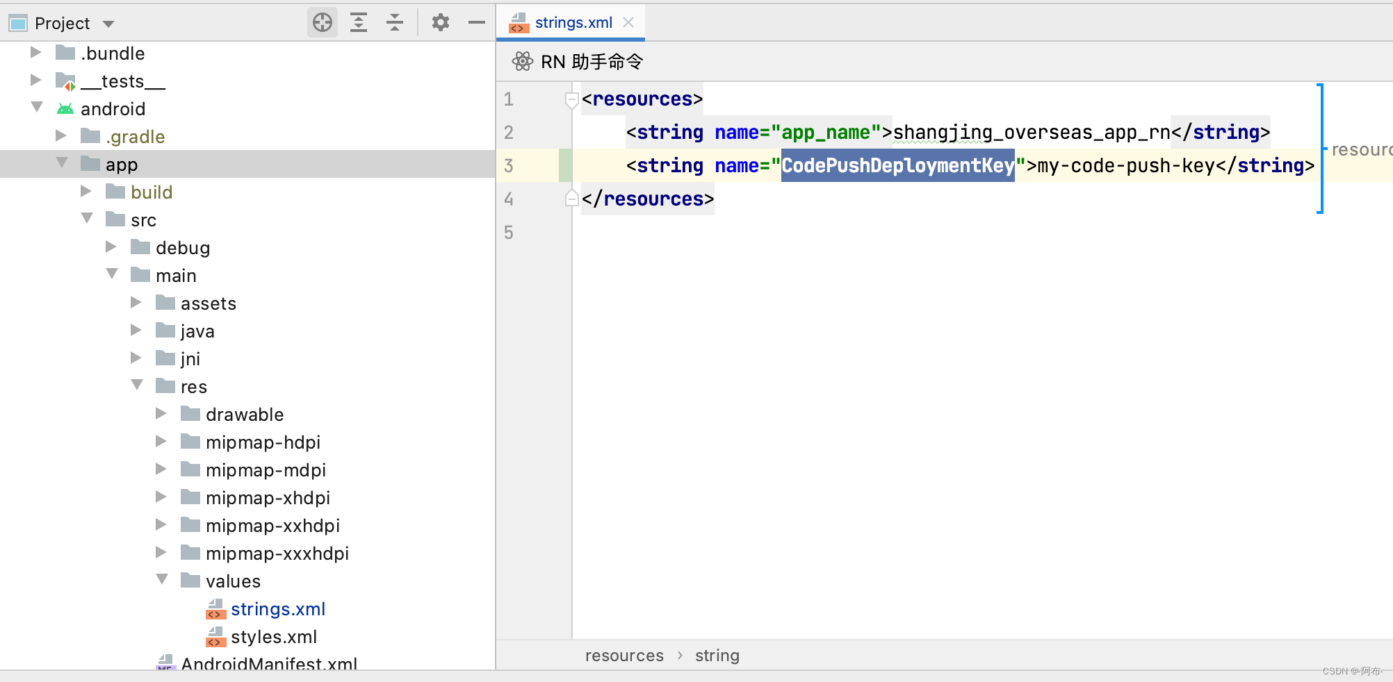The image size is (1393, 682).
Task: Close the strings.xml tab
Action: pyautogui.click(x=628, y=22)
